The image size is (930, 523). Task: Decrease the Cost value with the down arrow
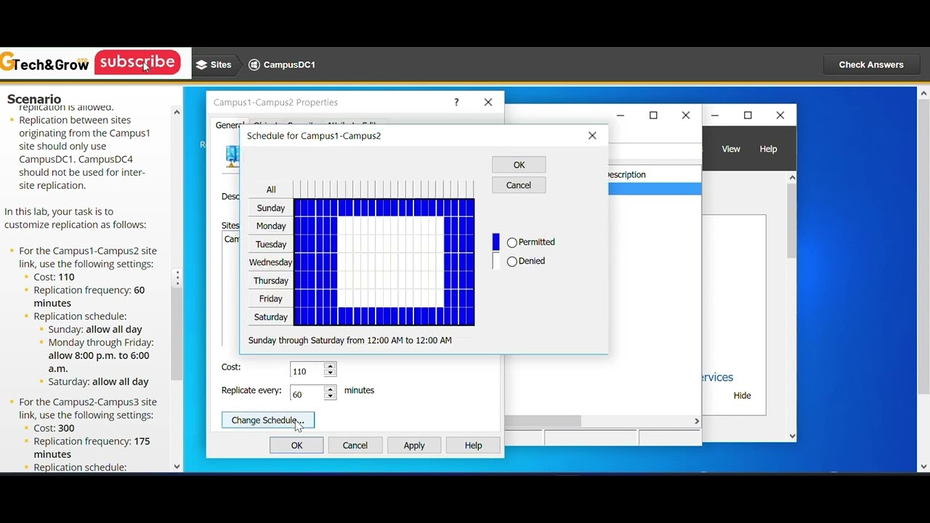click(331, 374)
